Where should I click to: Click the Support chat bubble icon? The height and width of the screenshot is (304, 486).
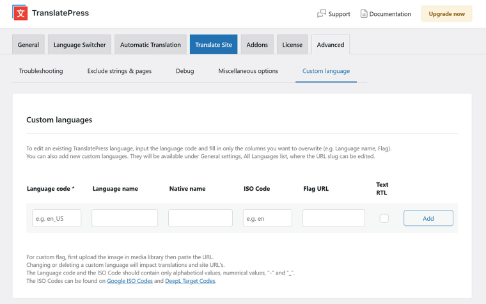(322, 13)
